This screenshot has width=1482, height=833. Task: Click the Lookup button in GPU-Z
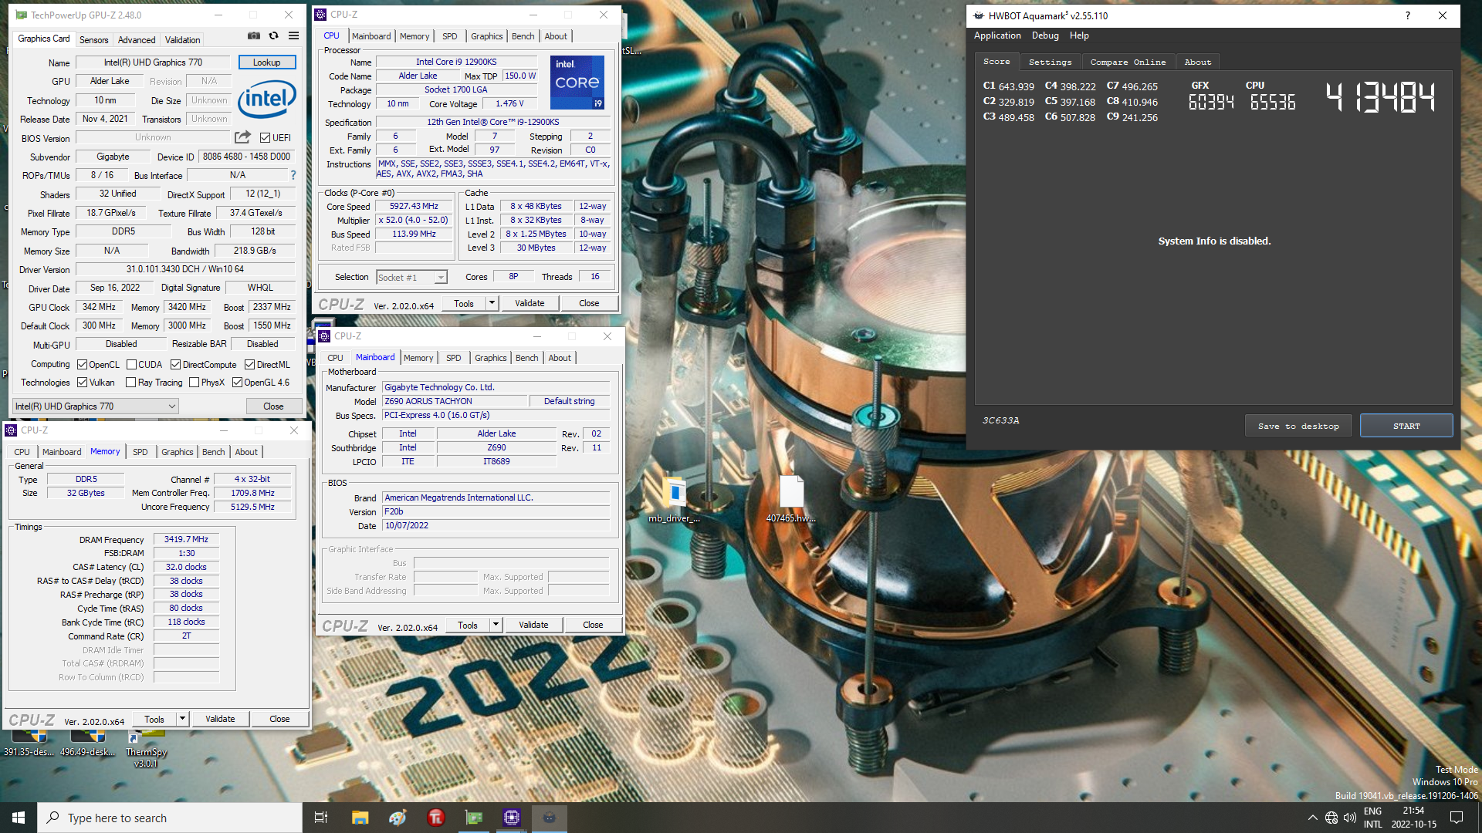[266, 62]
